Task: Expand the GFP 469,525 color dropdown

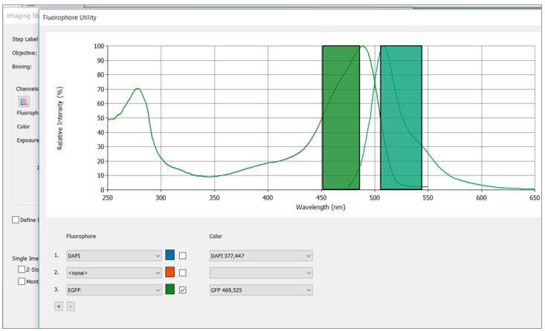Action: pyautogui.click(x=261, y=289)
